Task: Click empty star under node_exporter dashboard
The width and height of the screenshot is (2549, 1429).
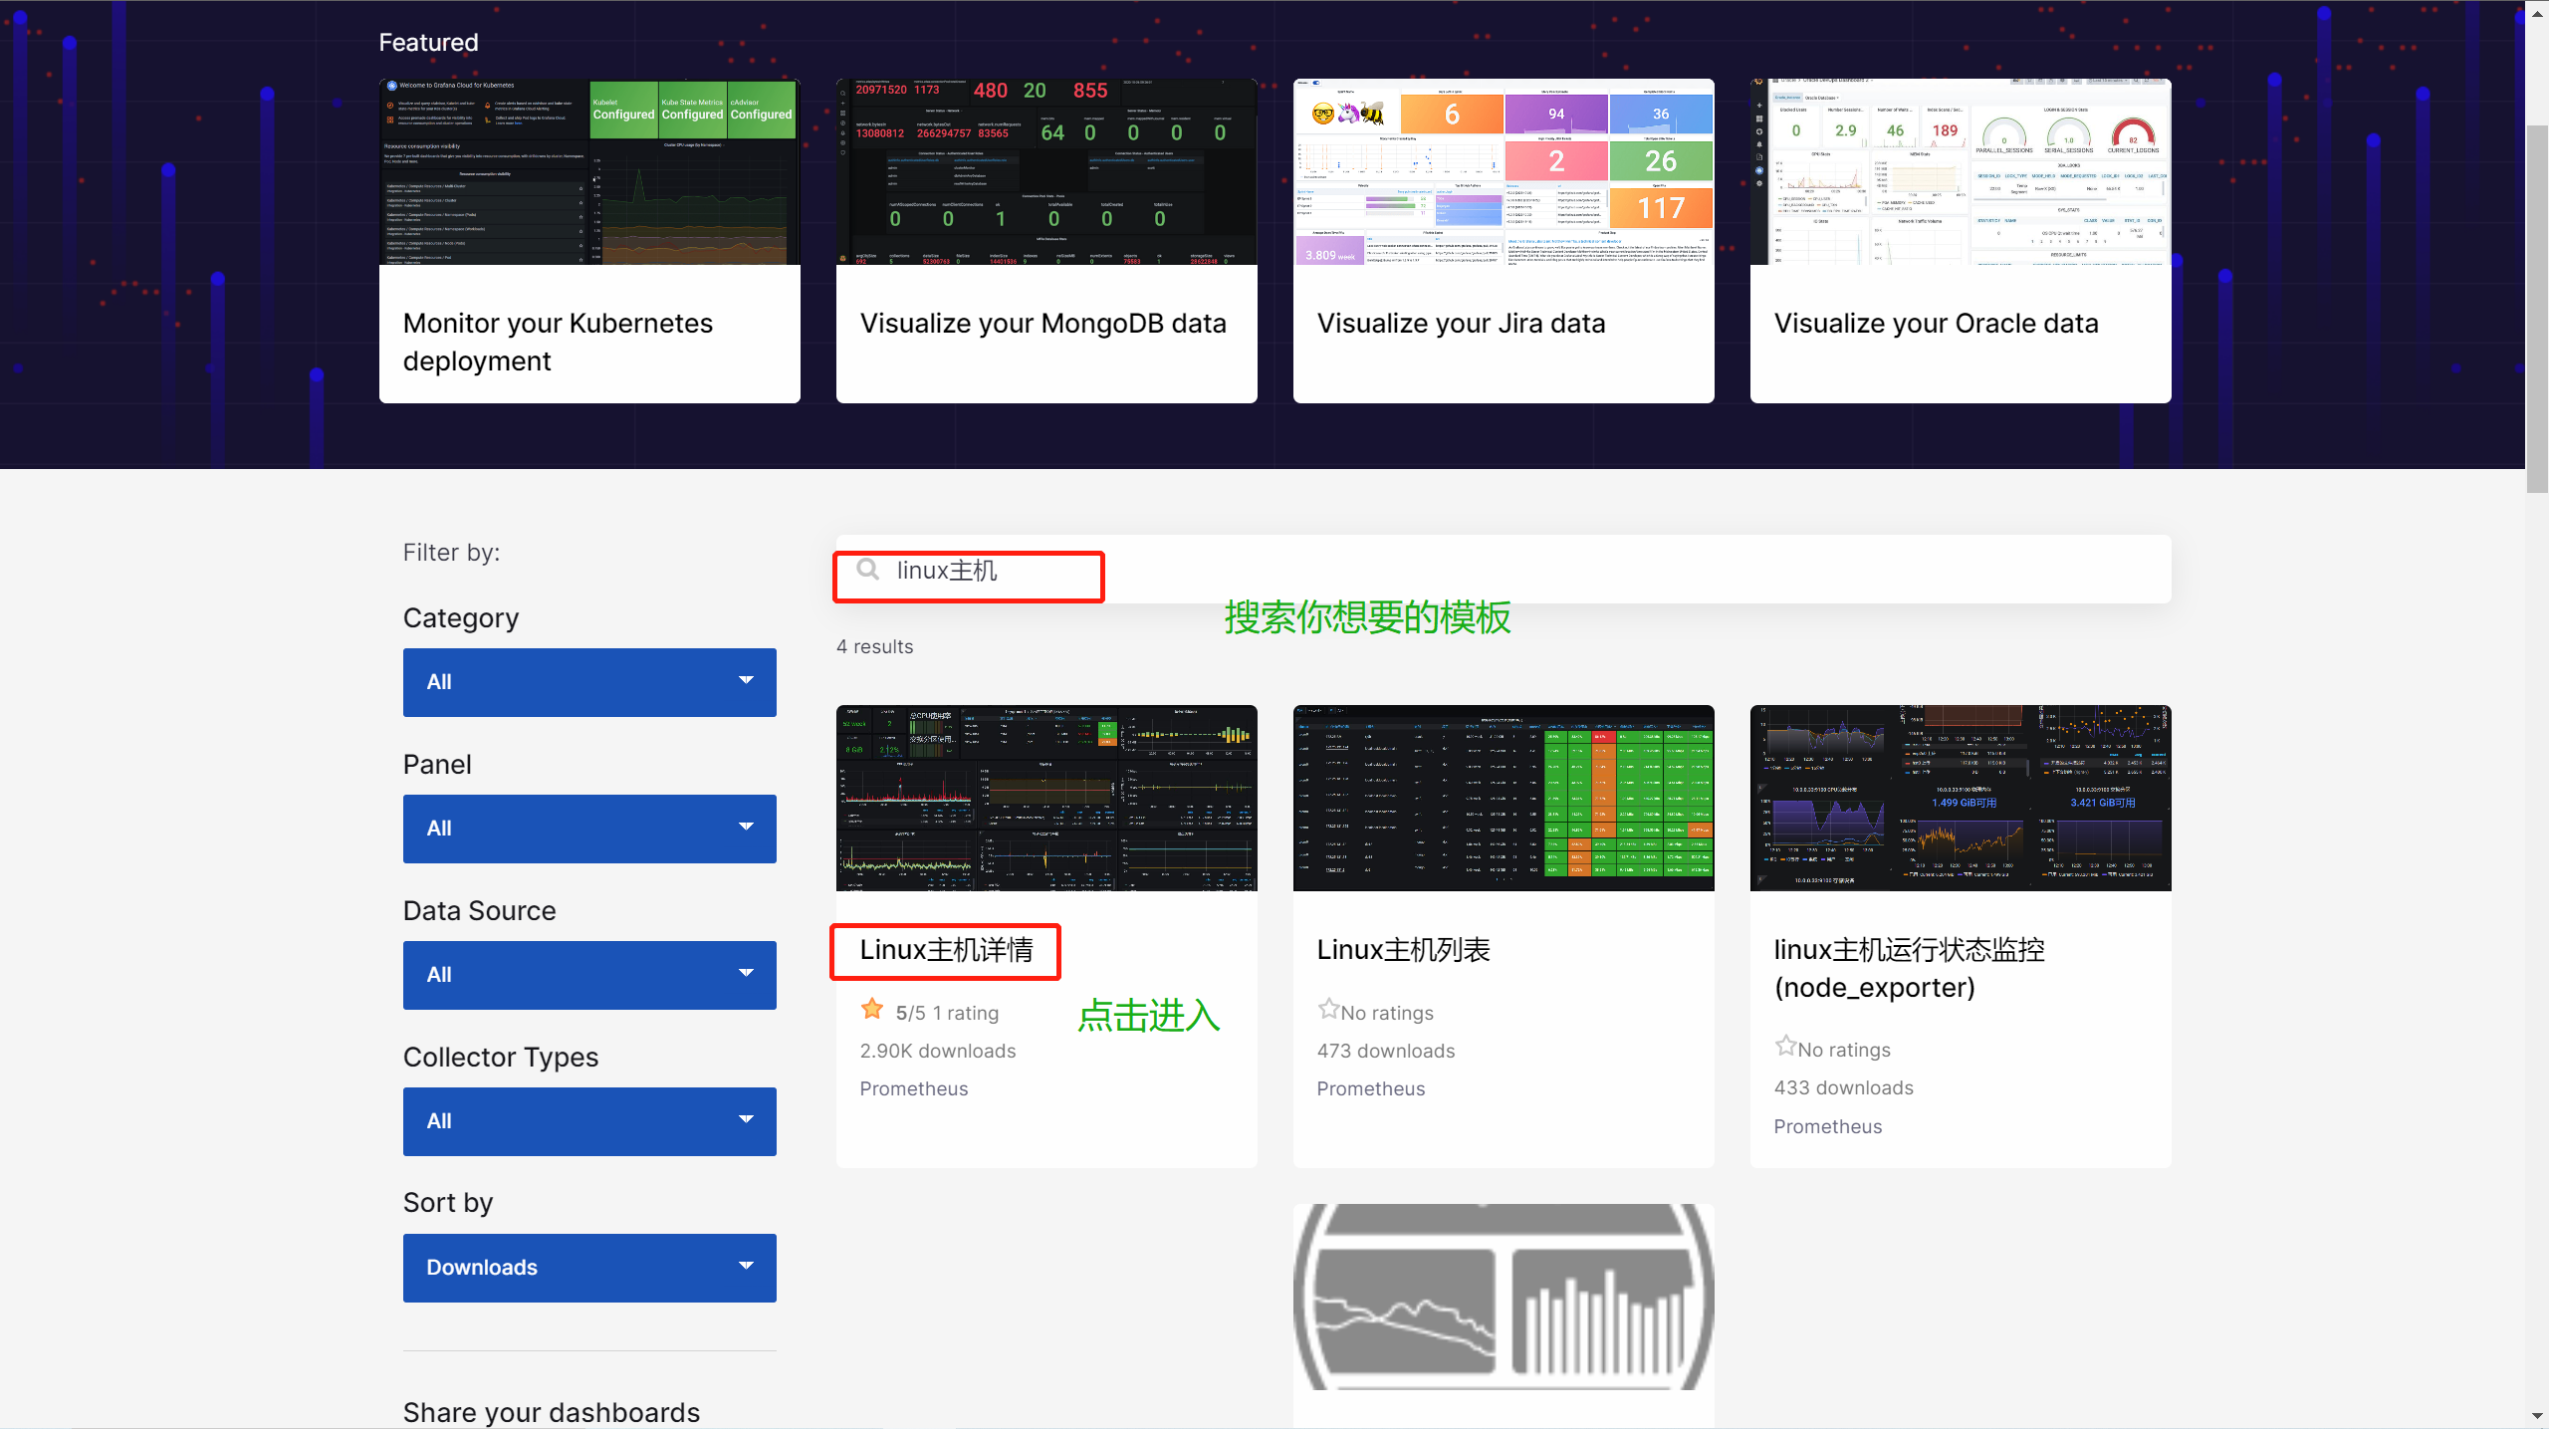Action: coord(1785,1047)
